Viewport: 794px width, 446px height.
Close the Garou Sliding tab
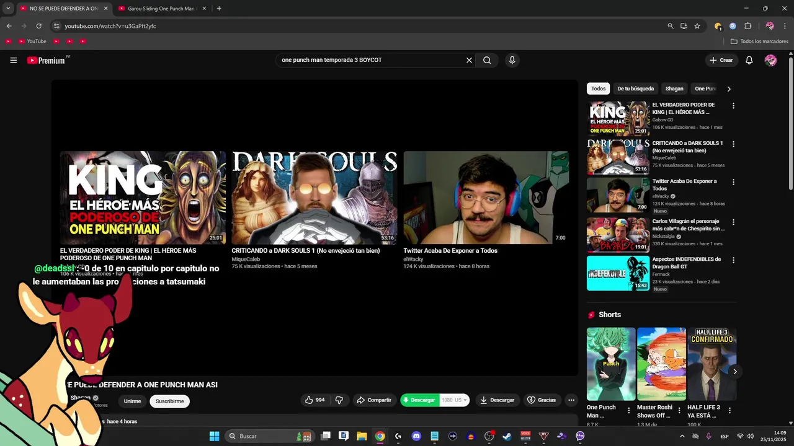(x=204, y=9)
